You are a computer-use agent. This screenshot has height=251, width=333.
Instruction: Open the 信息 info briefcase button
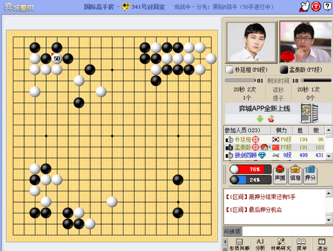[295, 174]
